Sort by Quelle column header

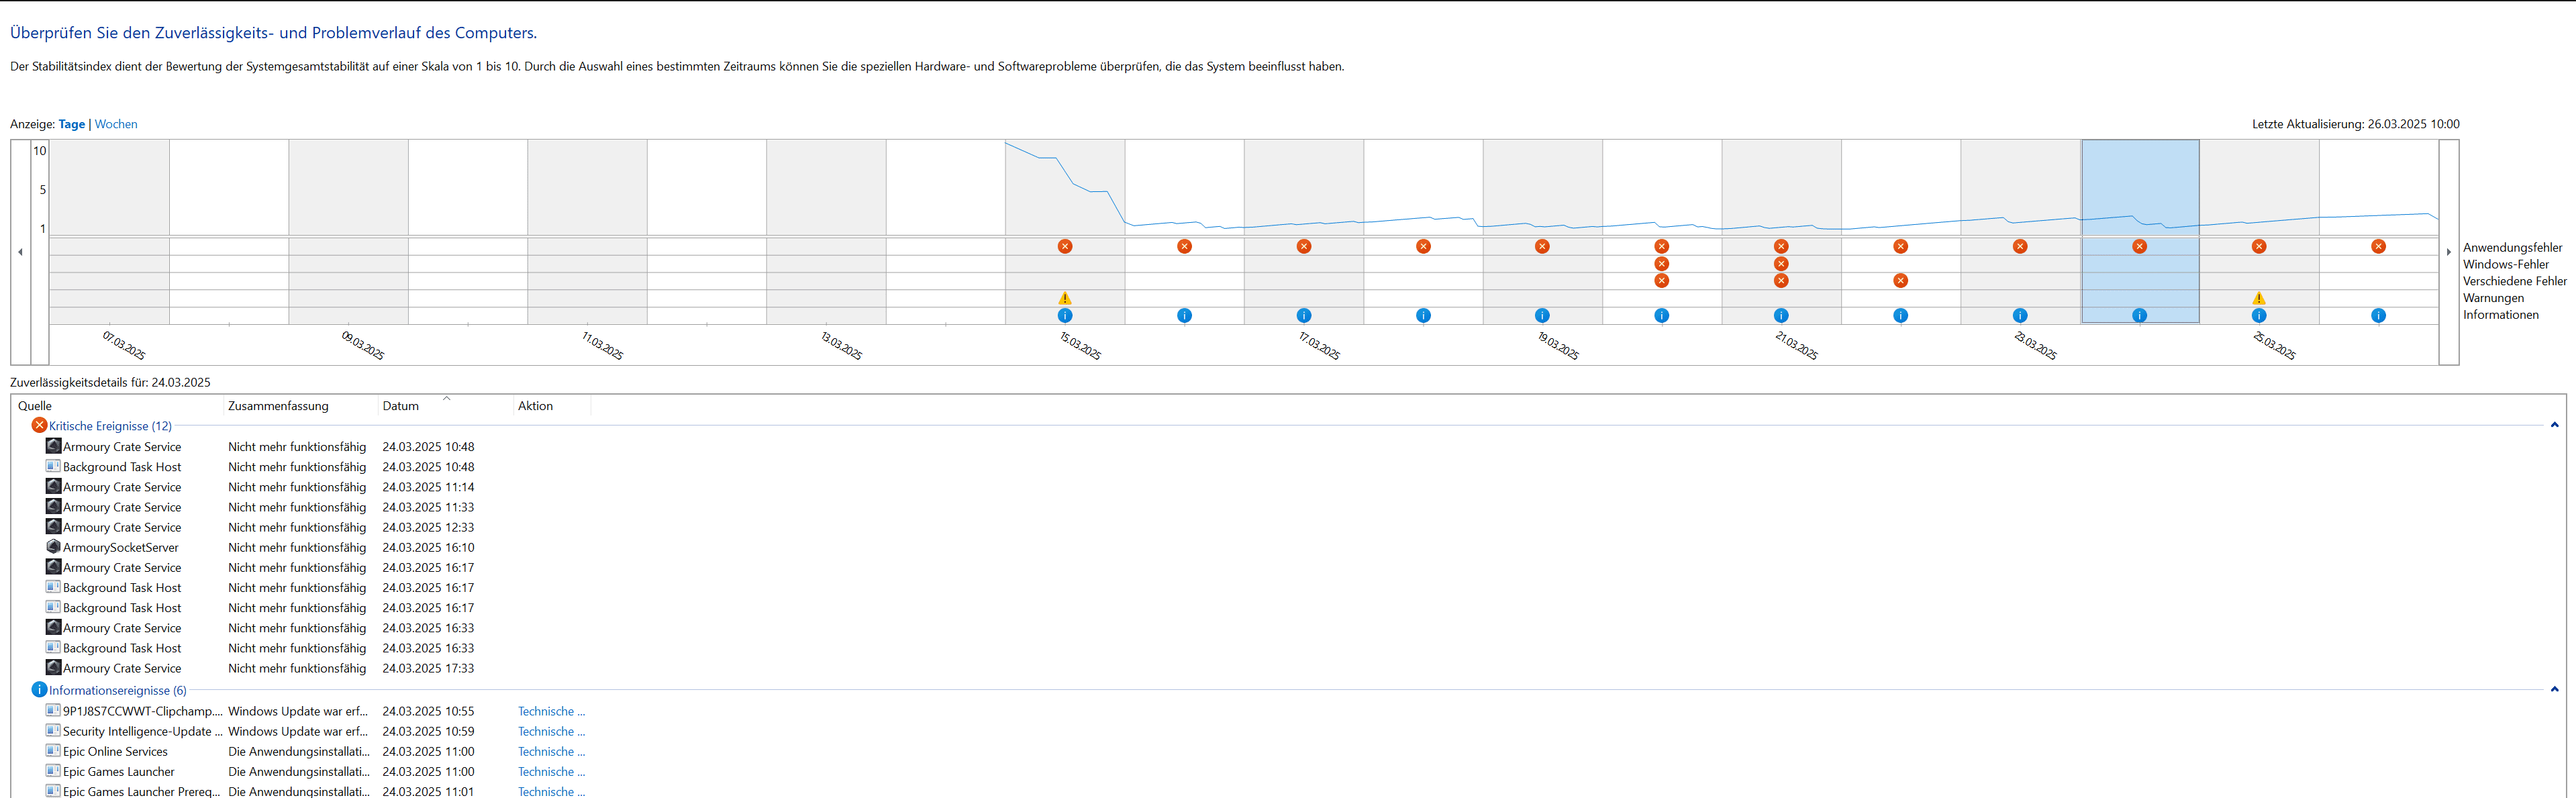coord(35,406)
